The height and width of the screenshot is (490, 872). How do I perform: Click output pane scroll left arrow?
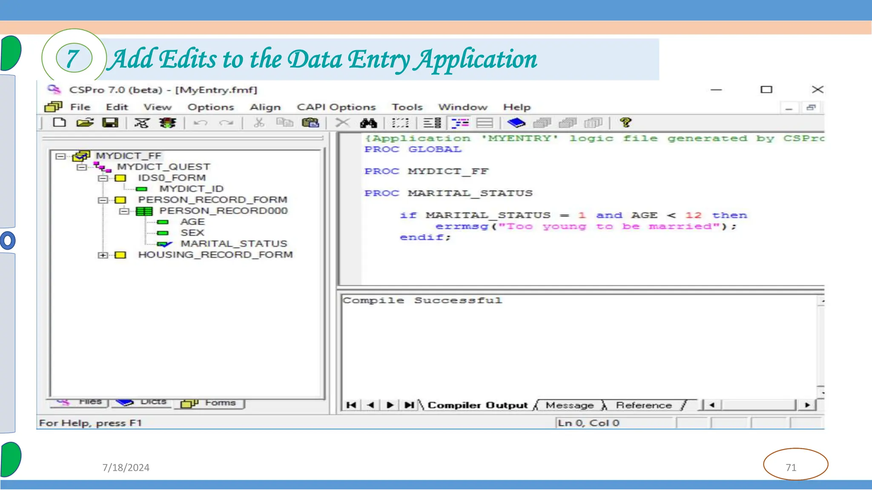[711, 405]
